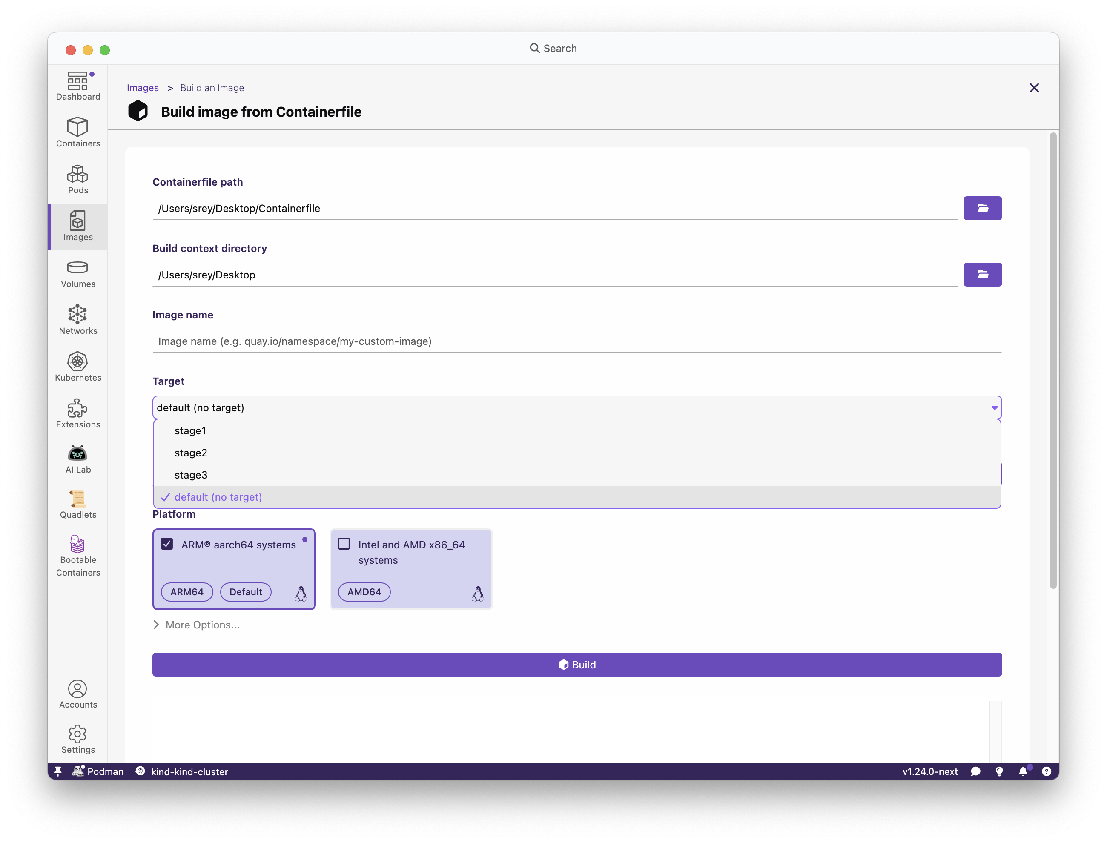
Task: Expand More Options
Action: point(197,625)
